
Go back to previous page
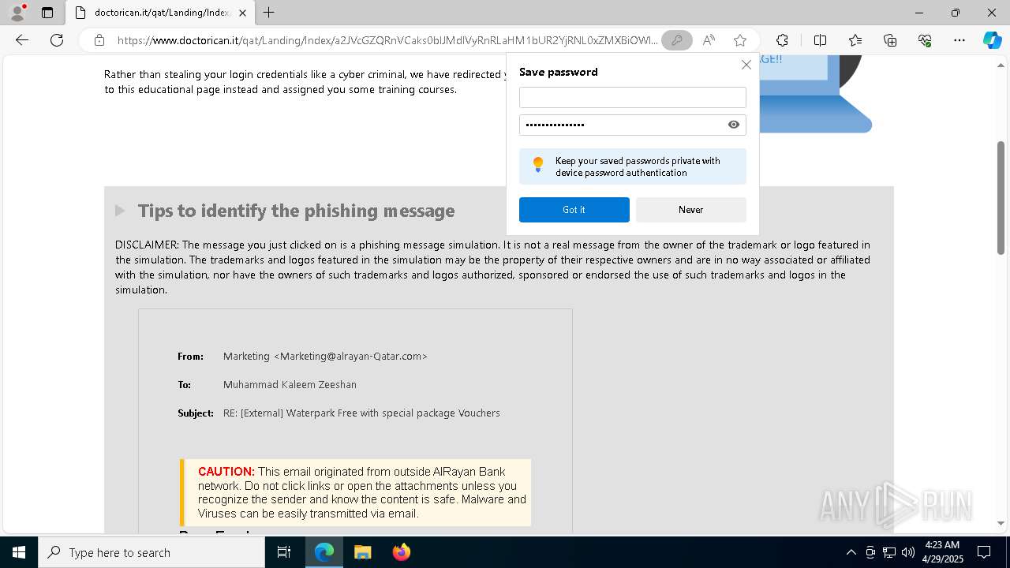pos(22,40)
